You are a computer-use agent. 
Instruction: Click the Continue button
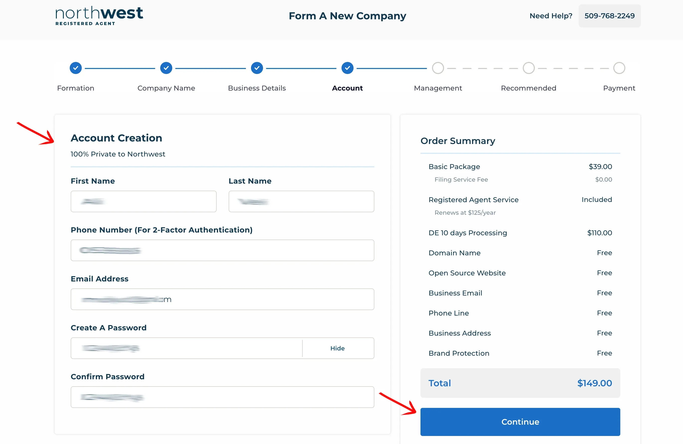pos(520,422)
